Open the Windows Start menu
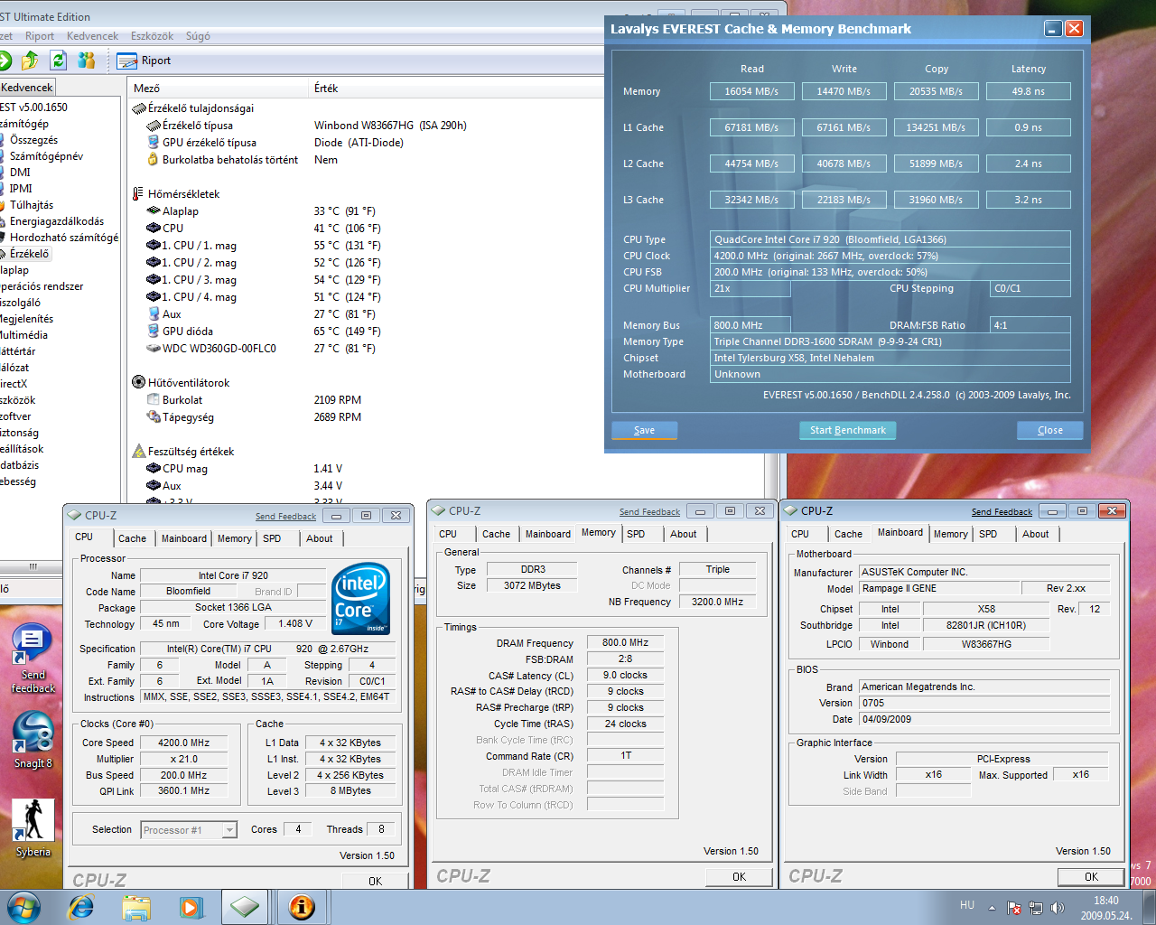The image size is (1156, 925). (23, 906)
